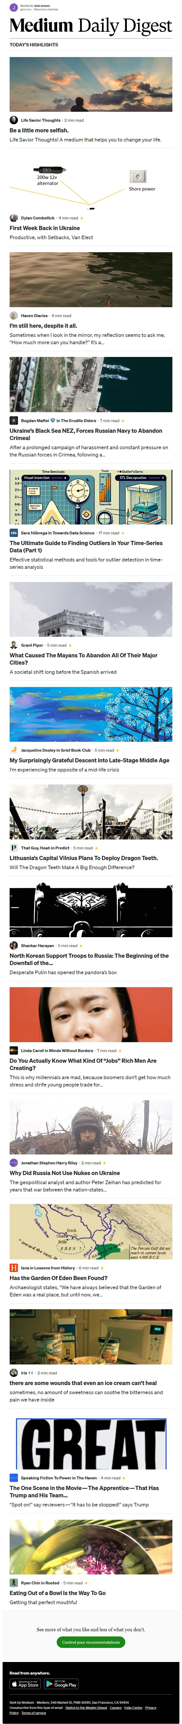The width and height of the screenshot is (182, 1724).
Task: Click Dylan Combellick's author avatar
Action: click(13, 218)
